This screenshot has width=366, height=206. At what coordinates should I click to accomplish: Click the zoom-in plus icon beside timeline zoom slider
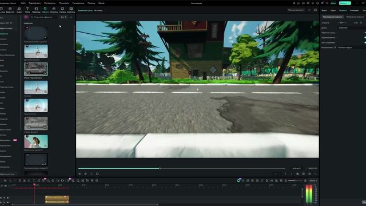click(x=305, y=181)
